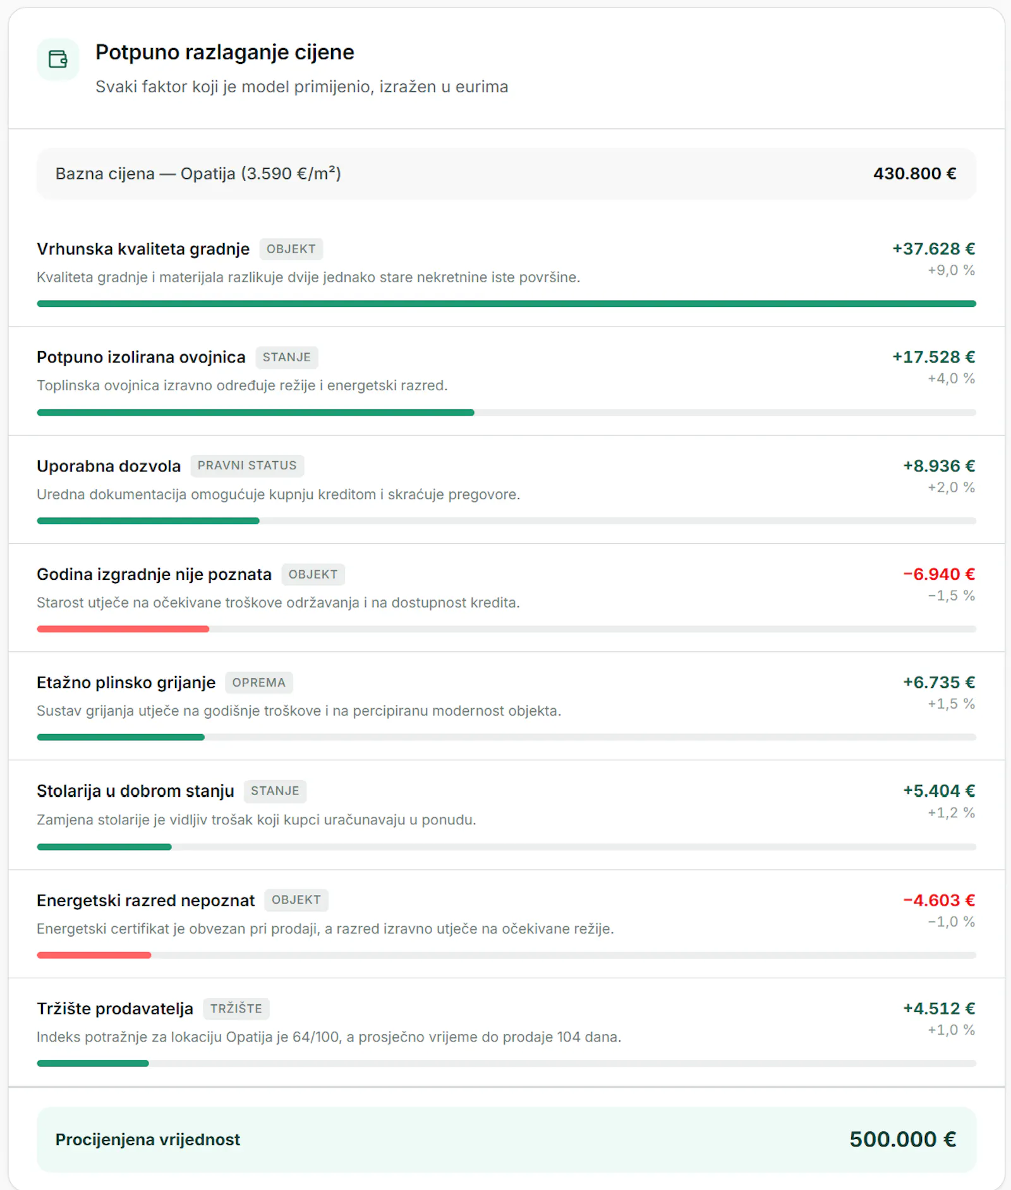The image size is (1011, 1190).
Task: Click STANJE tag next to Potpuno izolirana ovojnica
Action: tap(287, 358)
